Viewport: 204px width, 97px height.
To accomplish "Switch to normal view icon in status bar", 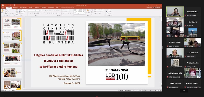I will pos(134,90).
